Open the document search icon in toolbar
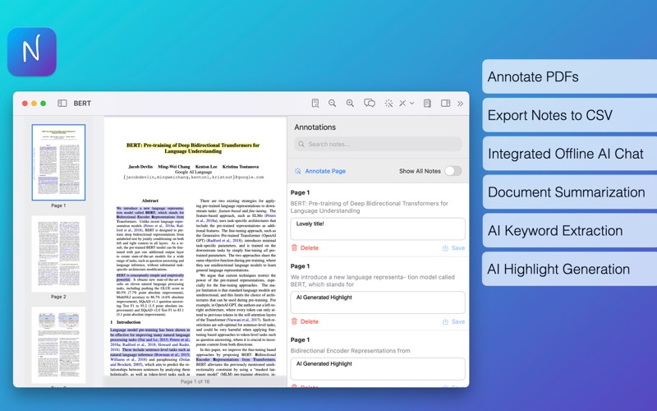The width and height of the screenshot is (657, 411). point(315,104)
